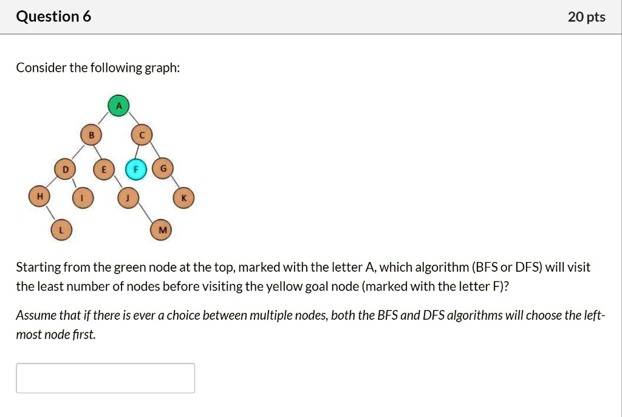622x417 pixels.
Task: Select the yellow goal node F
Action: coord(136,168)
